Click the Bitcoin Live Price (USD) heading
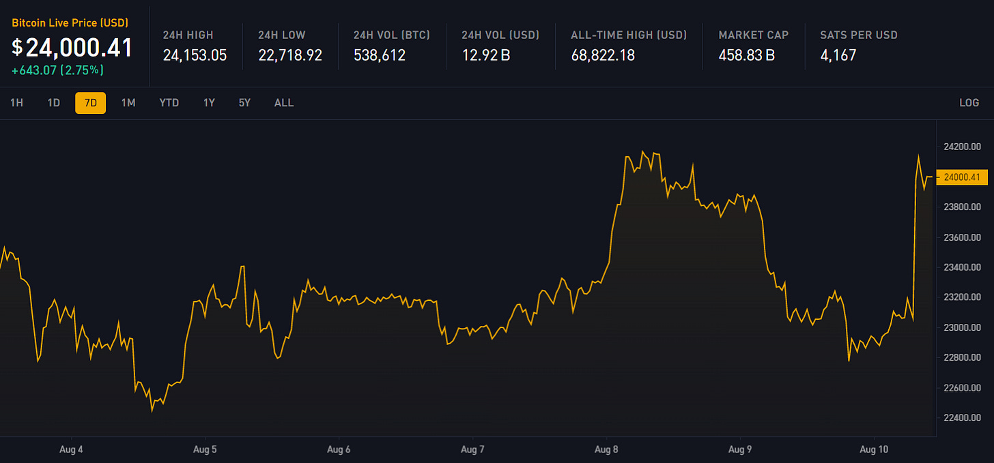994x463 pixels. (70, 23)
